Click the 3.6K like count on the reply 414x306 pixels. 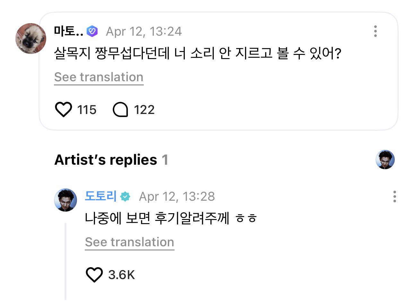(122, 275)
